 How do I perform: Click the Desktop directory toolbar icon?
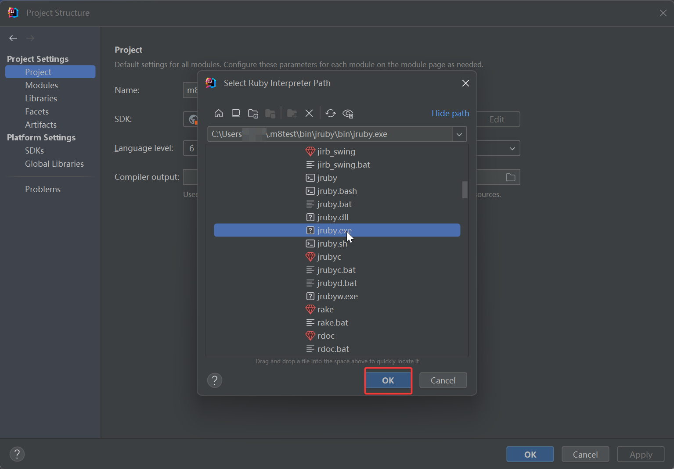(236, 114)
